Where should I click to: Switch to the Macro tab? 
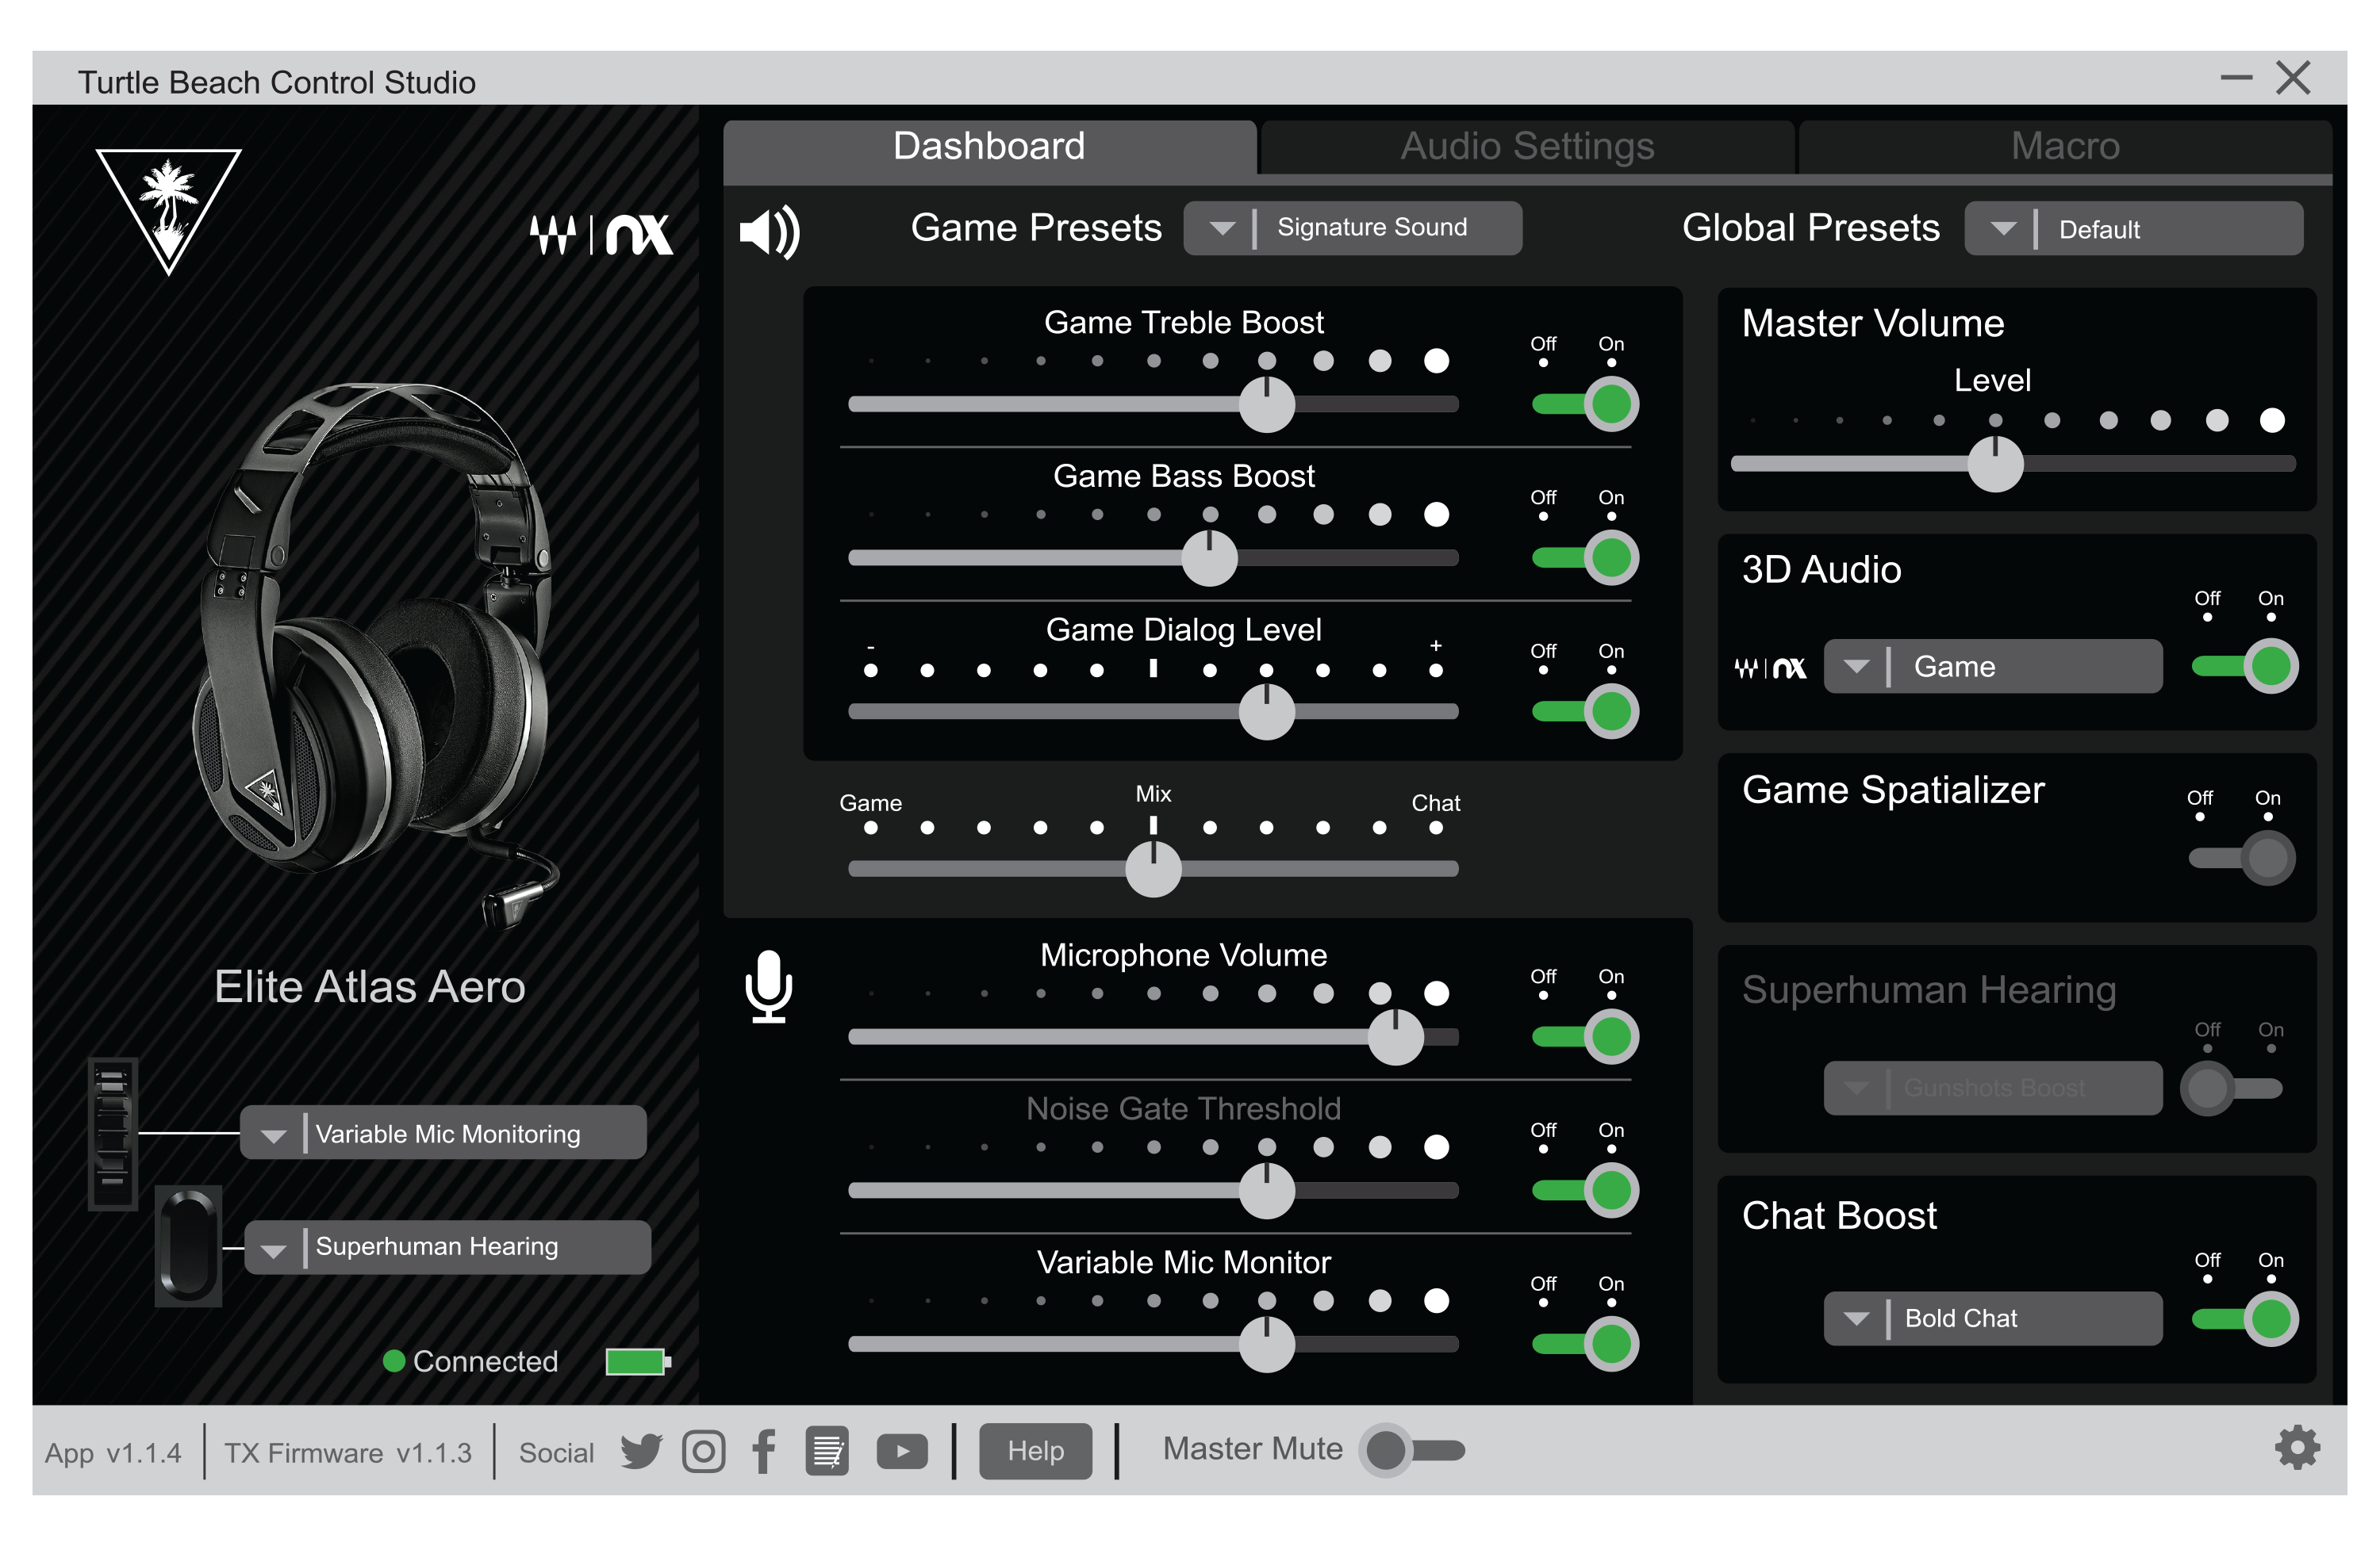(x=2064, y=147)
